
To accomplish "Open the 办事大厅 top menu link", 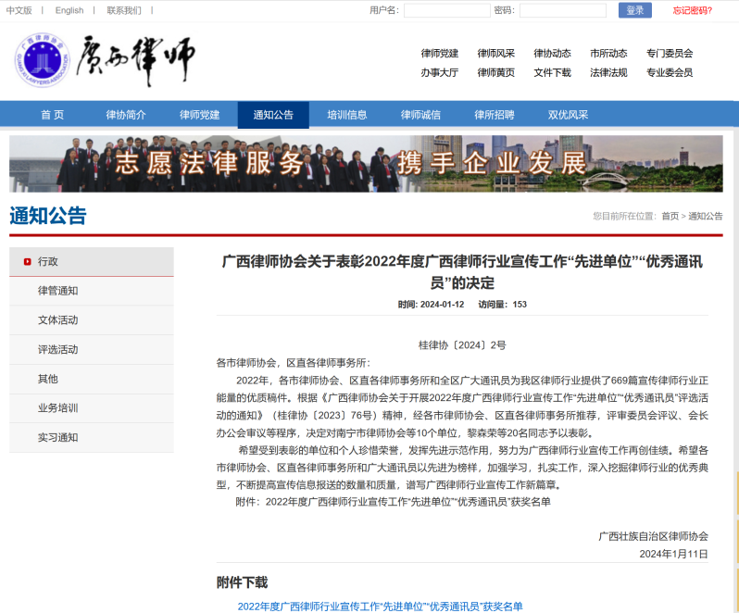I will tap(439, 72).
